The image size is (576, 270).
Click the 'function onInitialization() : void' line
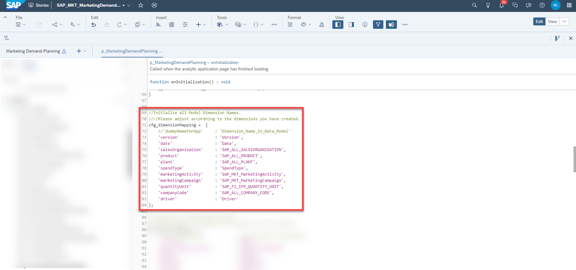[x=190, y=82]
